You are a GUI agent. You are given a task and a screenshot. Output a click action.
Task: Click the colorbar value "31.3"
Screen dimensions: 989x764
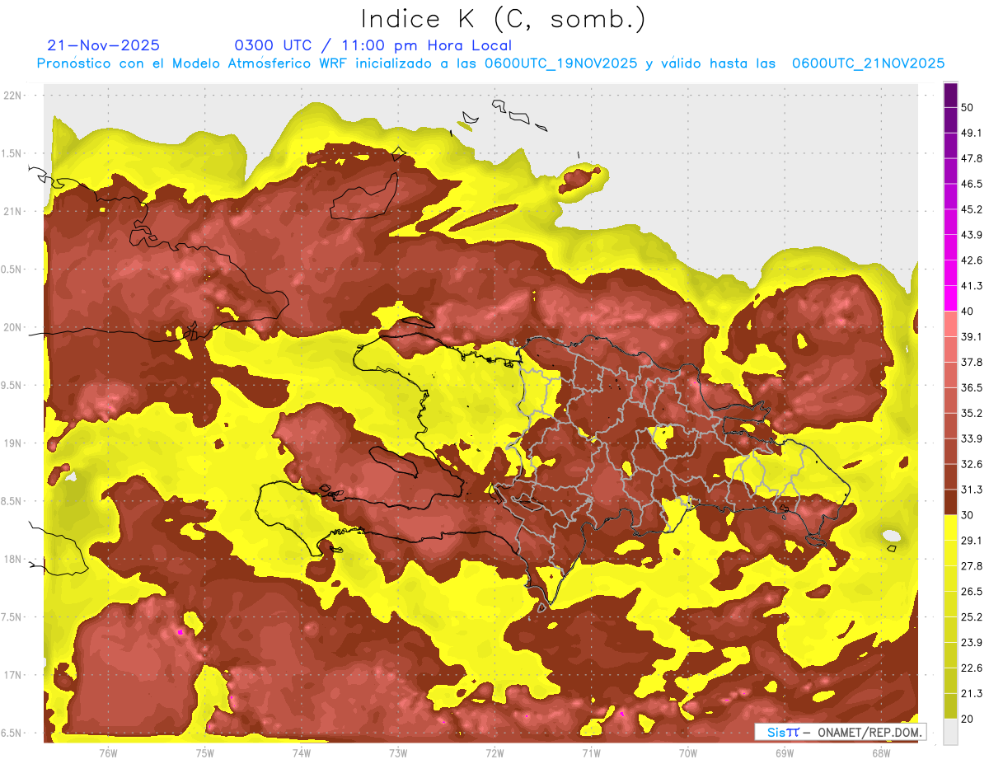(x=971, y=490)
